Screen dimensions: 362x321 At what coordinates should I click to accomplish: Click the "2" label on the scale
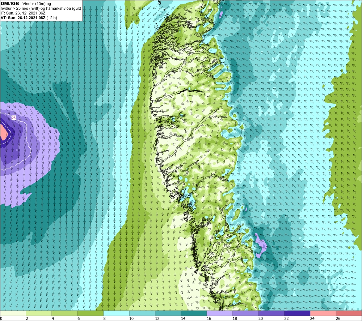pos(27,318)
